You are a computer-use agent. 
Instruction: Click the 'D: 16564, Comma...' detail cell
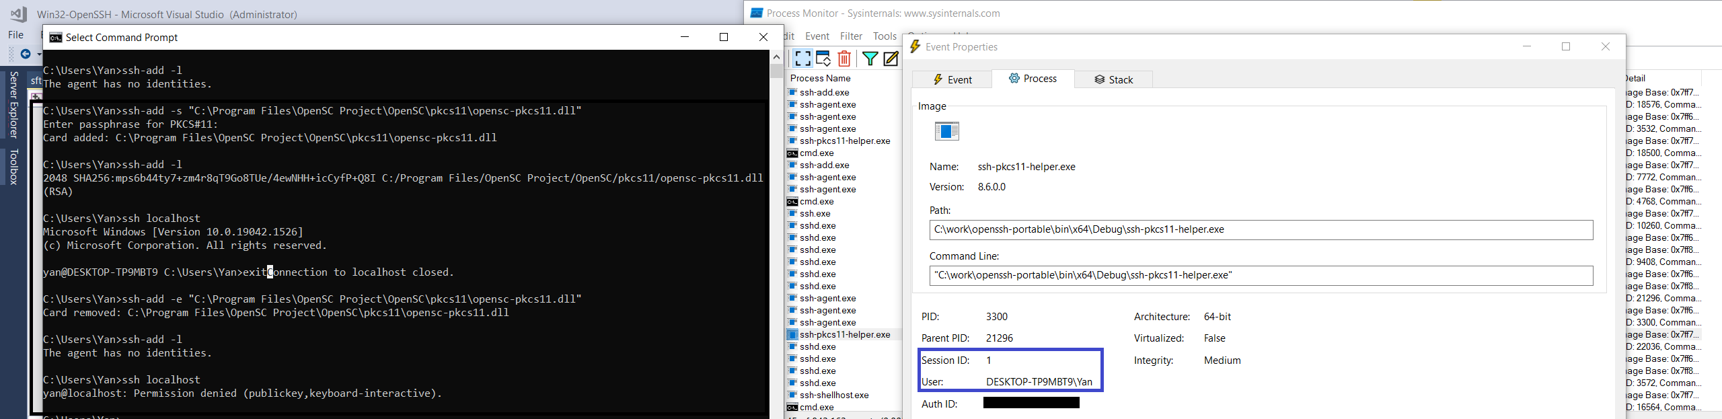pyautogui.click(x=1663, y=407)
